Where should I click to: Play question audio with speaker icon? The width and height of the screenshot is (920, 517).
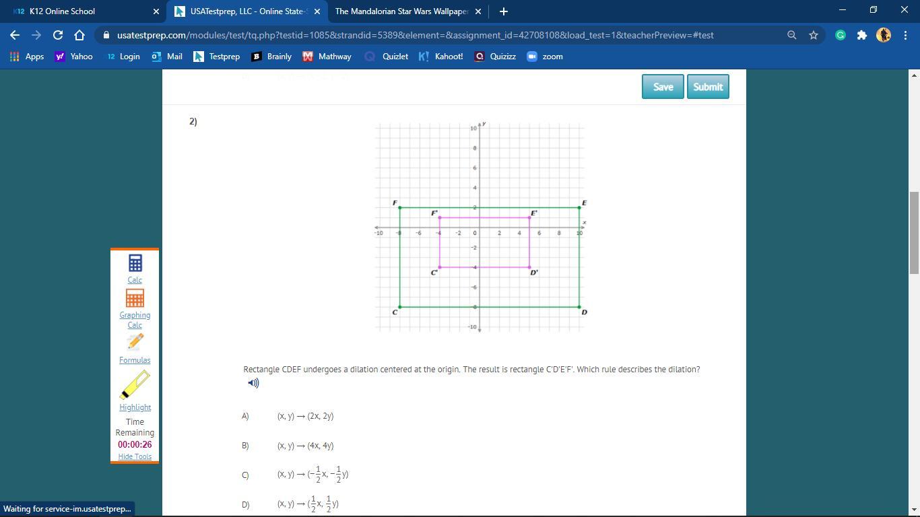tap(253, 383)
